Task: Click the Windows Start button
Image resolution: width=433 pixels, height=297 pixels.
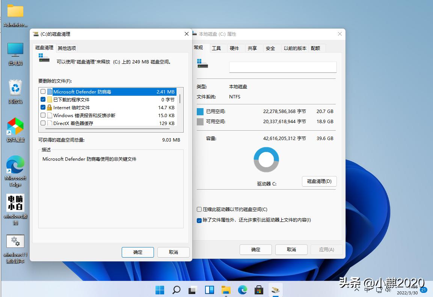Action: [160, 289]
